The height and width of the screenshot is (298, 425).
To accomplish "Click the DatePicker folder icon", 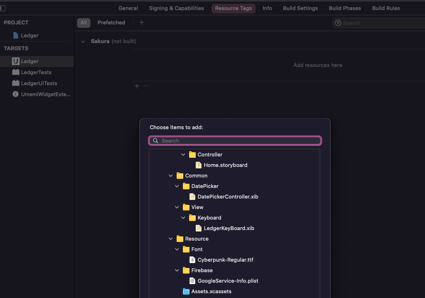I will click(186, 187).
